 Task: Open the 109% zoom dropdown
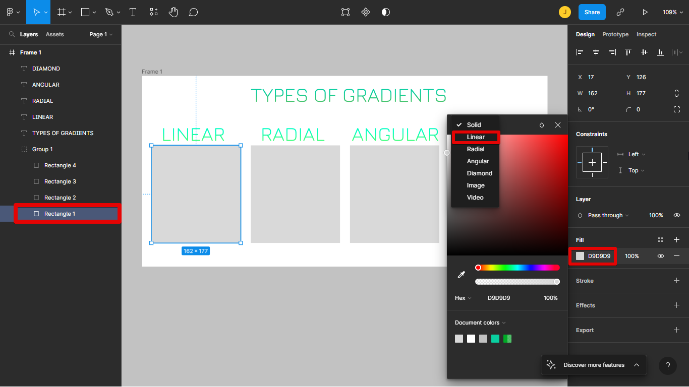coord(672,12)
